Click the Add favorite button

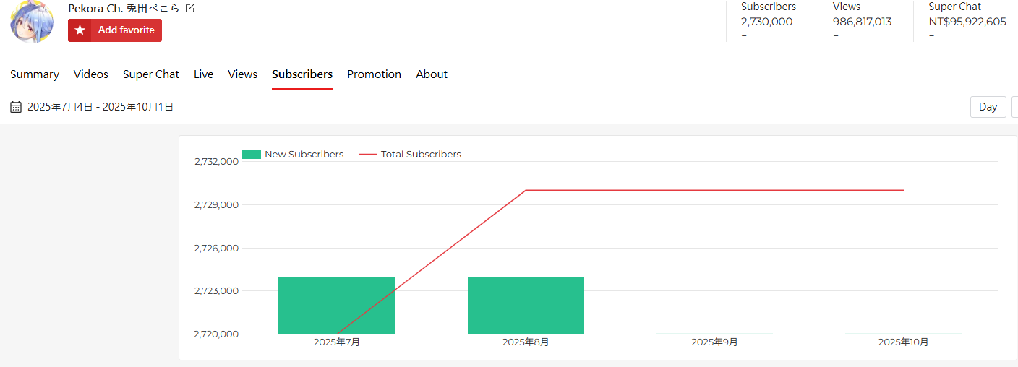[115, 30]
